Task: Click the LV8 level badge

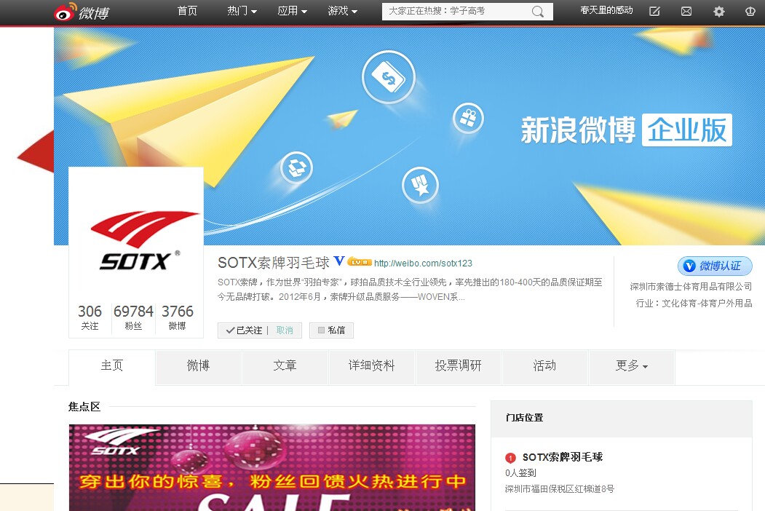Action: [360, 262]
